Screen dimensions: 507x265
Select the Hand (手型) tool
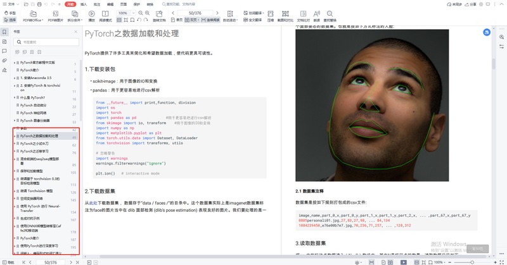[x=10, y=13]
